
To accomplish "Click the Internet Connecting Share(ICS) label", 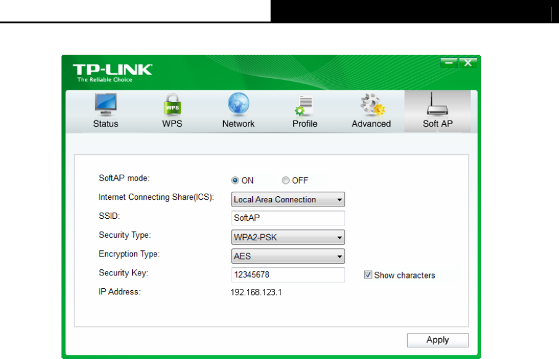I will click(156, 197).
